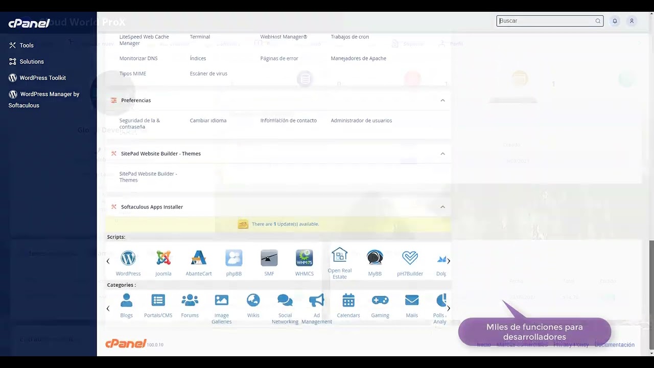Viewport: 654px width, 368px height.
Task: Open the Joomla script icon
Action: [163, 258]
